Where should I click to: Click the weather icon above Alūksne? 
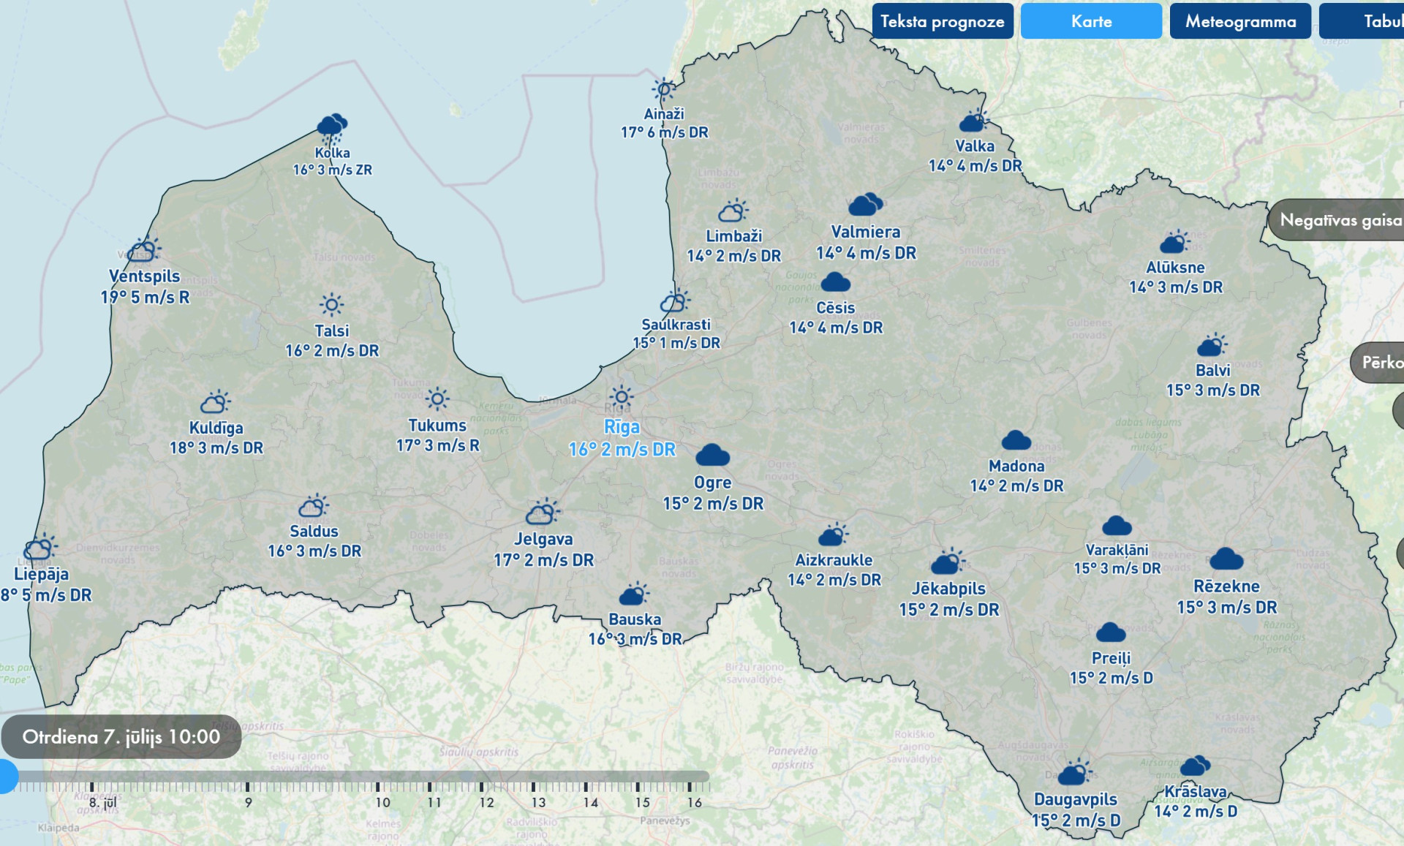(x=1174, y=242)
